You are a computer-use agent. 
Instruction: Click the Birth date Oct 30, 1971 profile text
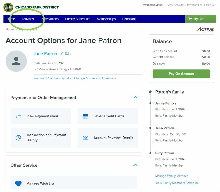(49, 63)
